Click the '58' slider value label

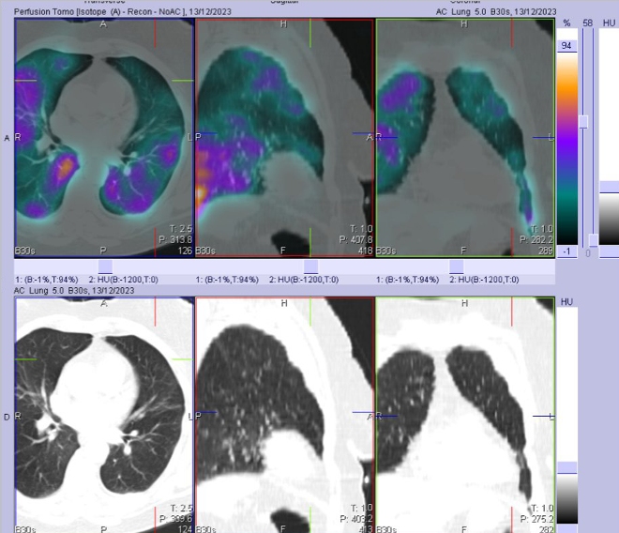[587, 23]
